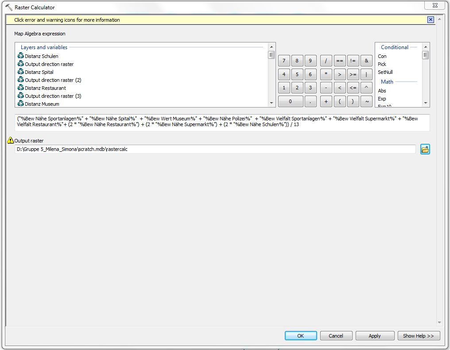This screenshot has width=450, height=350.
Task: Insert the multiplication operator
Action: [x=326, y=74]
